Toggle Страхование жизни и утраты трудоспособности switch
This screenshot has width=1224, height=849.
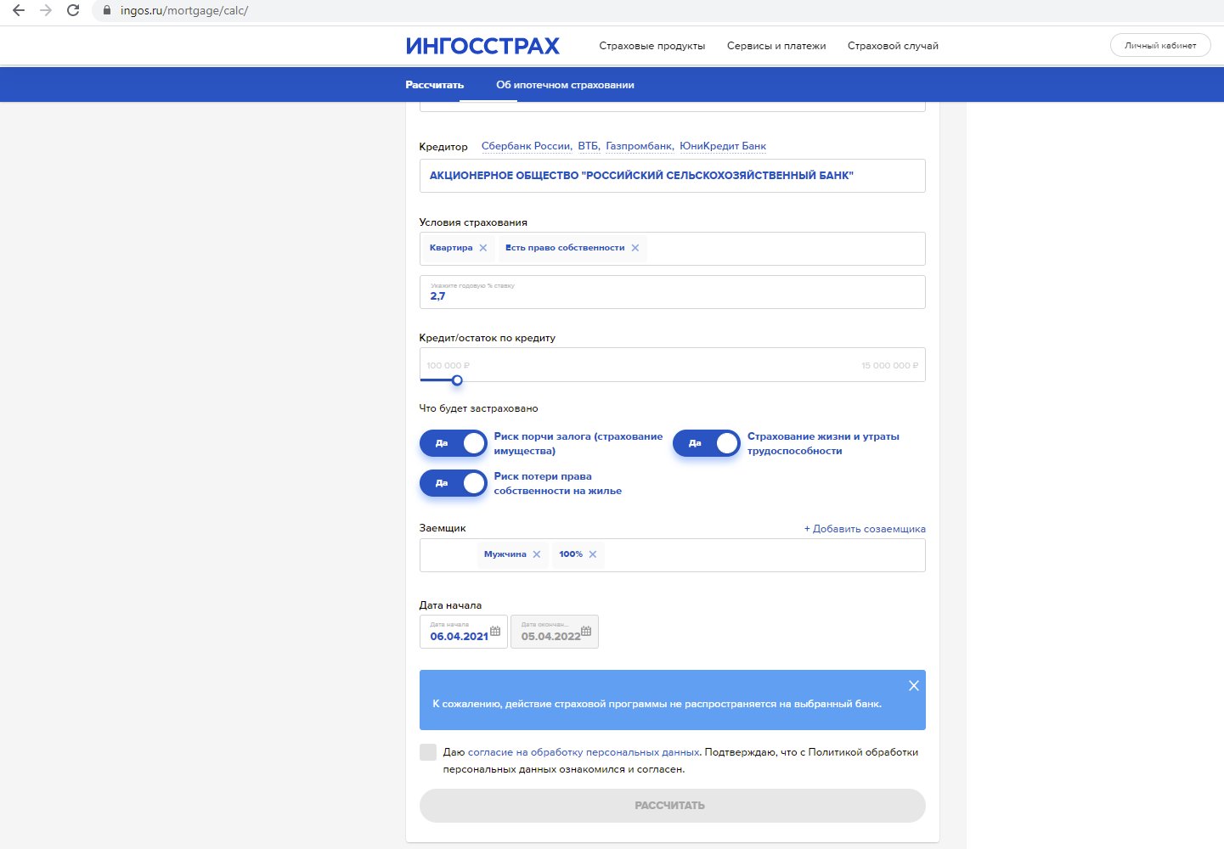coord(707,443)
